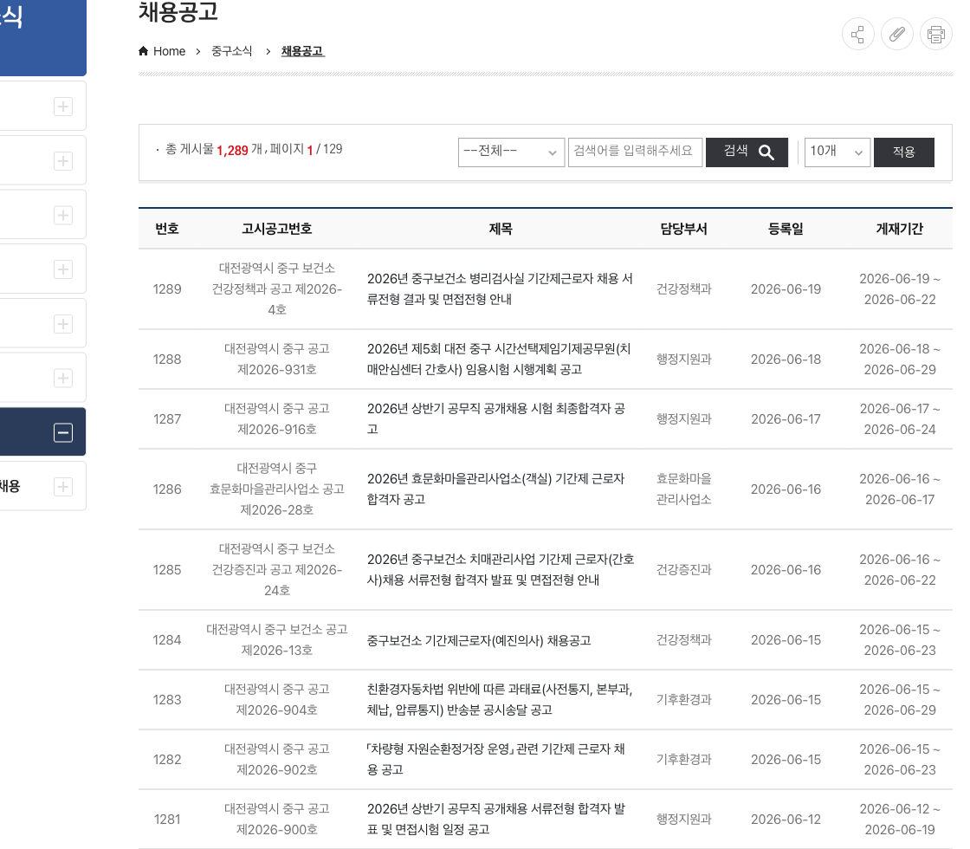Screen dimensions: 970x849
Task: Click notice number 제2026-931호
Action: click(x=276, y=370)
